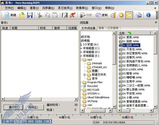159x125 pixels.
Task: Click the orange Eject disc icon
Action: pyautogui.click(x=121, y=15)
